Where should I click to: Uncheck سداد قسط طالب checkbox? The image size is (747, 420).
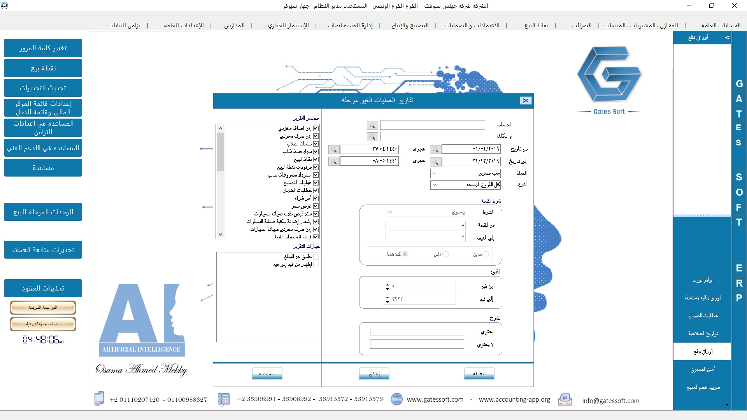coord(316,152)
